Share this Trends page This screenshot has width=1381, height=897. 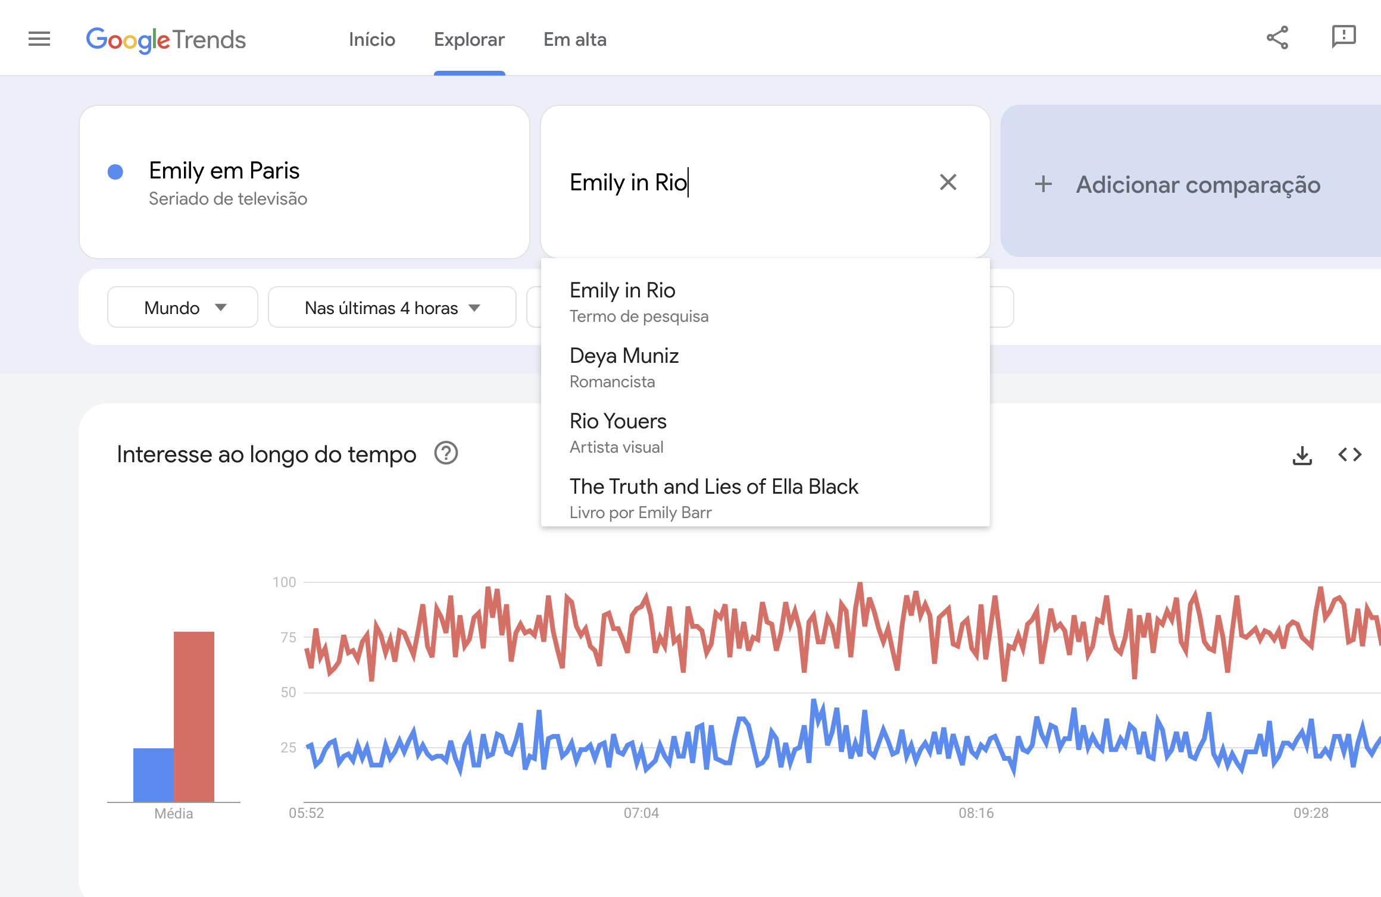(x=1277, y=38)
